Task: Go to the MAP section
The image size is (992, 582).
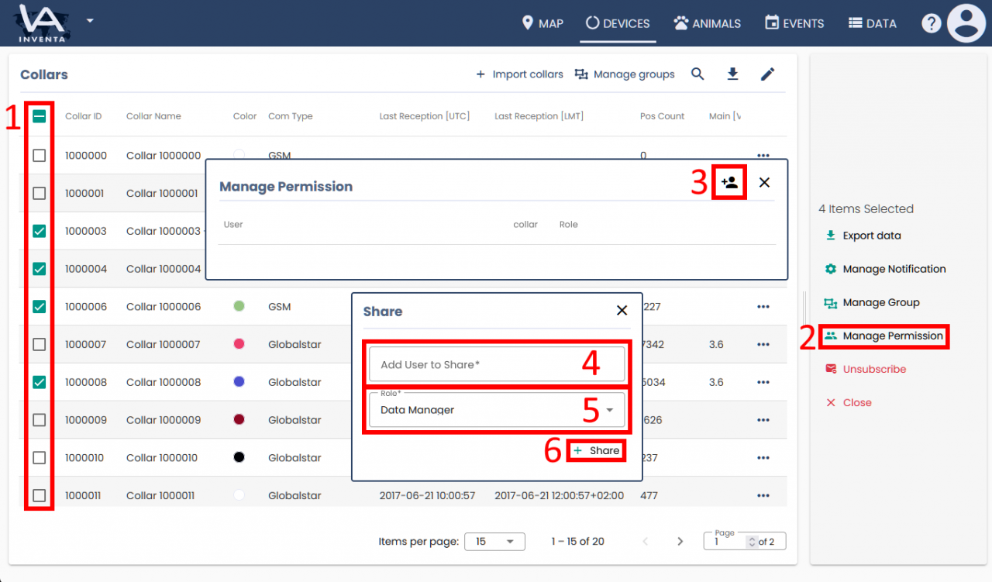Action: click(542, 22)
